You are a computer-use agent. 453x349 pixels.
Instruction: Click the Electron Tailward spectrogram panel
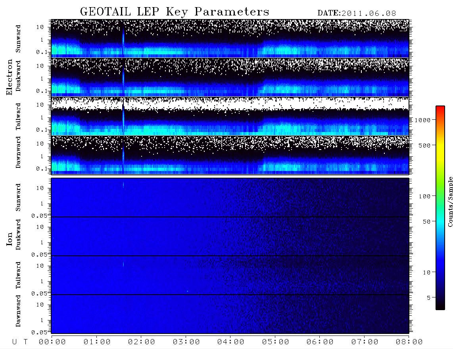coord(230,116)
